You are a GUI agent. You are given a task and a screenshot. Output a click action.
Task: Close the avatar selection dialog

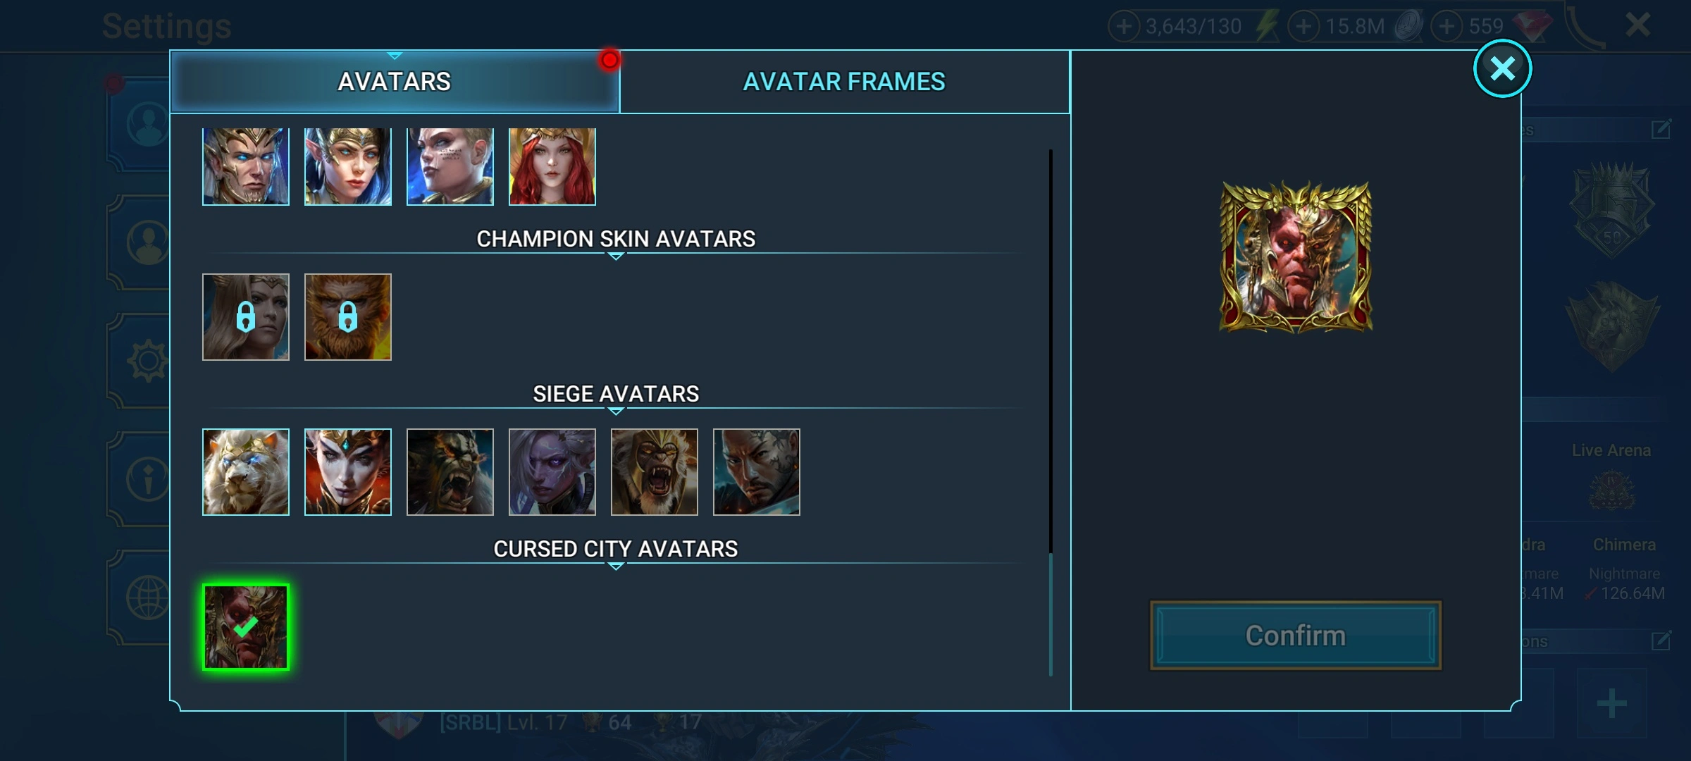(1502, 68)
